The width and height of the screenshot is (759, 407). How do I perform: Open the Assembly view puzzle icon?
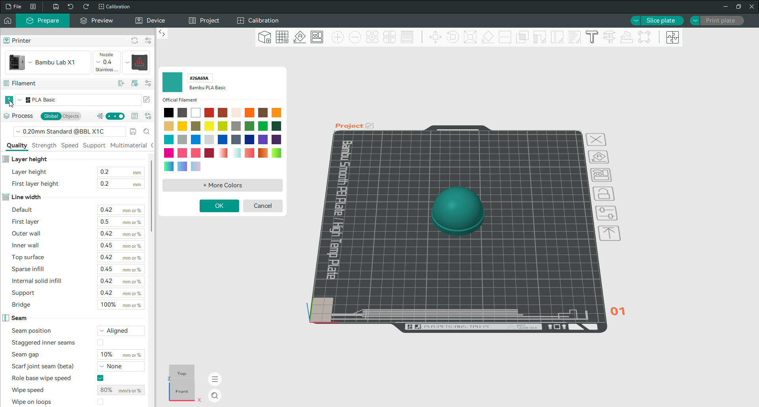pos(672,37)
